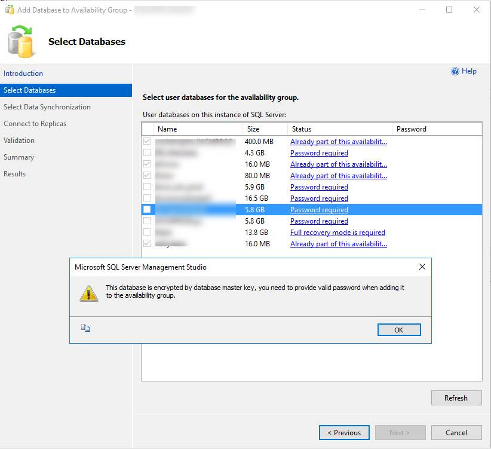Sort databases by the Size column header

point(265,129)
